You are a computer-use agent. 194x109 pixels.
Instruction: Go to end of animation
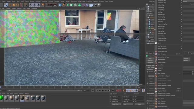(x=113, y=91)
